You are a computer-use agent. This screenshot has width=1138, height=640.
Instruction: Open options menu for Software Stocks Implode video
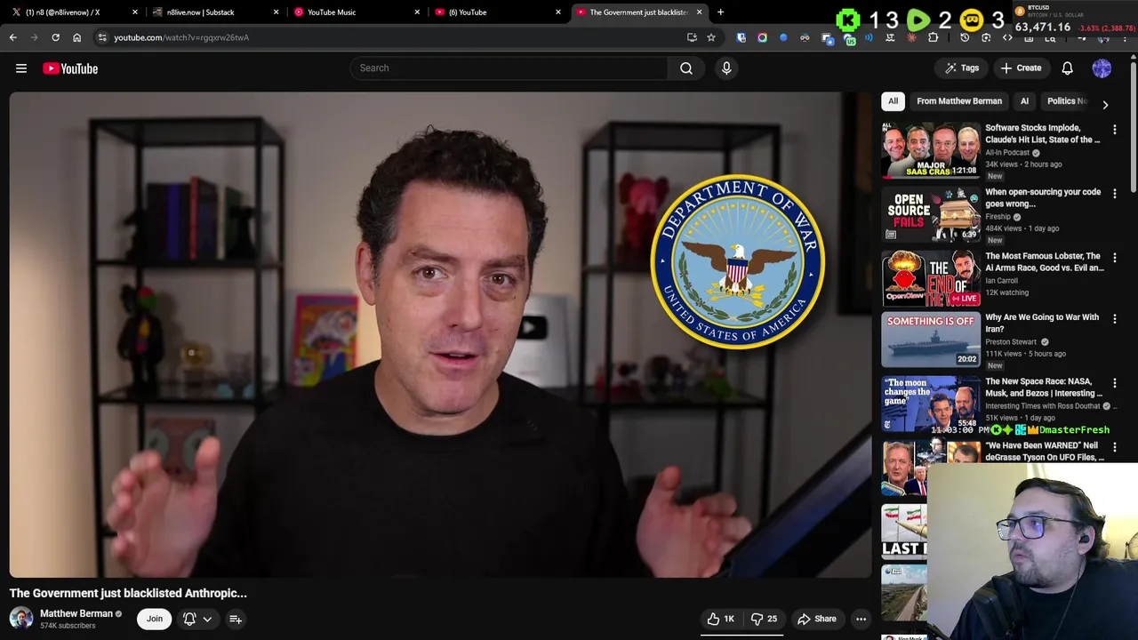(x=1115, y=130)
